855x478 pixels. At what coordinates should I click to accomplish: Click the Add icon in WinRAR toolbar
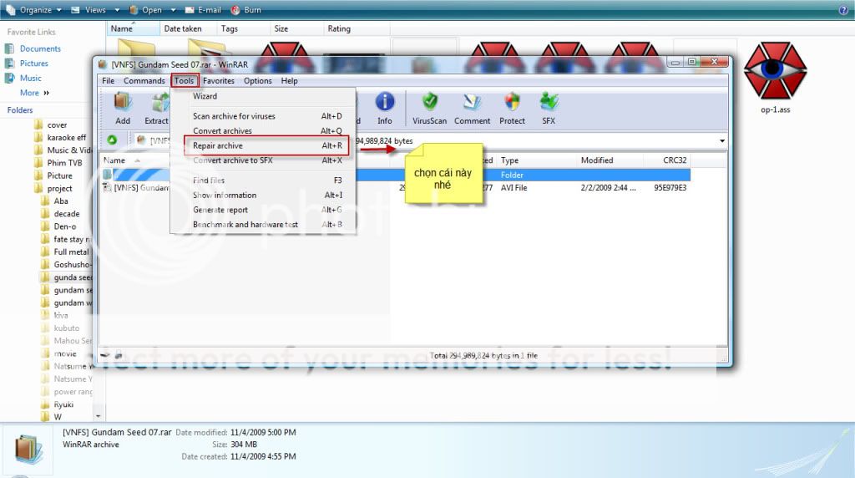pyautogui.click(x=123, y=106)
